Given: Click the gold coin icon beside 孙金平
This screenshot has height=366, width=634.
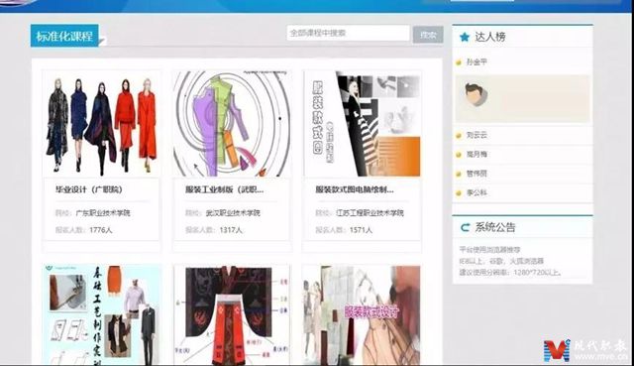Looking at the screenshot, I should [459, 62].
